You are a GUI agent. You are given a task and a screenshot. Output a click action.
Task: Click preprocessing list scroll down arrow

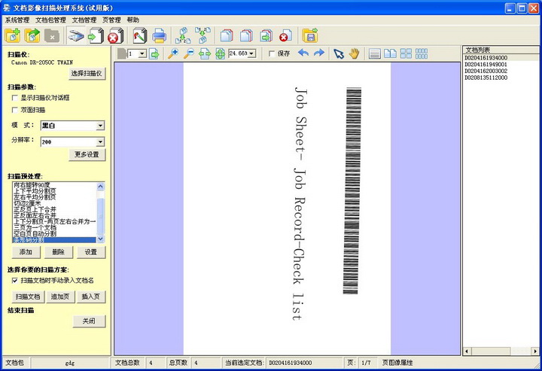pyautogui.click(x=101, y=239)
